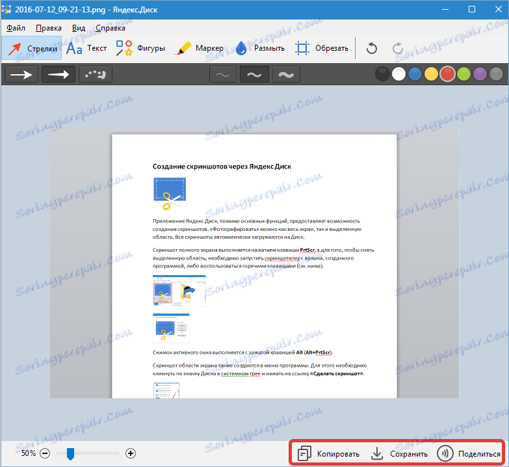Select the Фигуры shapes tool

pyautogui.click(x=140, y=48)
